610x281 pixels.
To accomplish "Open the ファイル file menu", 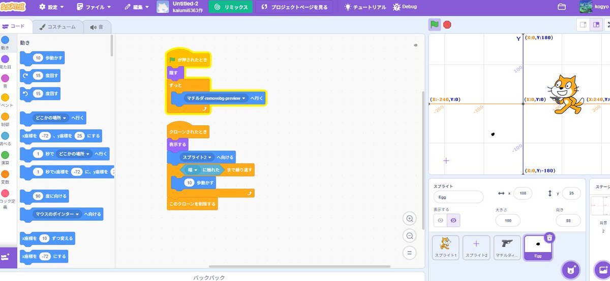I will click(94, 7).
